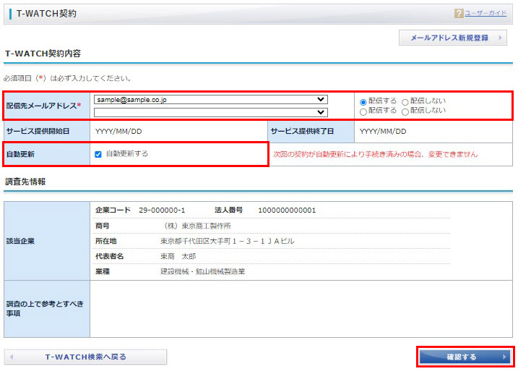Click the サービス提供開始日 date value
The width and height of the screenshot is (518, 374).
click(x=118, y=132)
